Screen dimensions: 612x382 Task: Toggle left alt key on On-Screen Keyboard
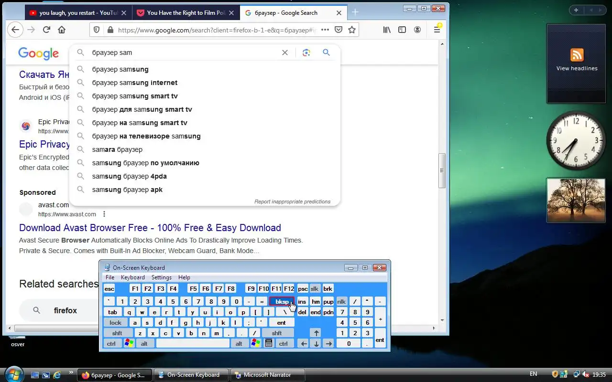point(144,344)
